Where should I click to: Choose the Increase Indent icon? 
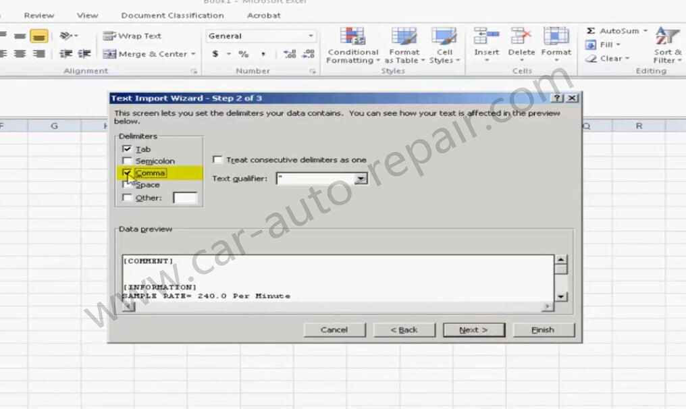coord(84,54)
